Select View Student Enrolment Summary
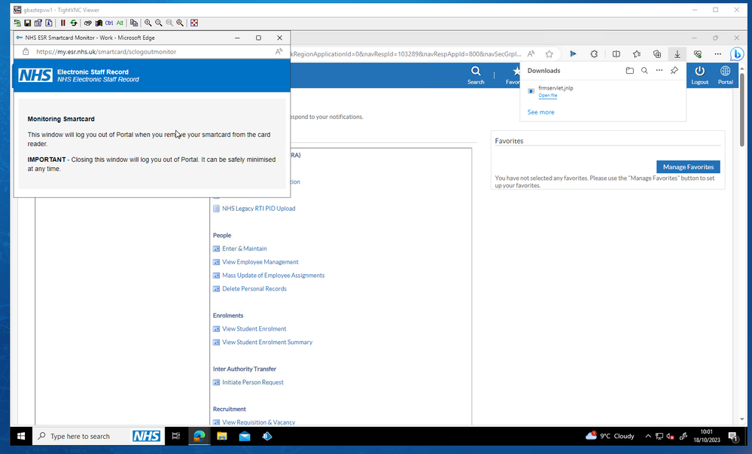Screen dimensions: 752x454 (x=266, y=343)
